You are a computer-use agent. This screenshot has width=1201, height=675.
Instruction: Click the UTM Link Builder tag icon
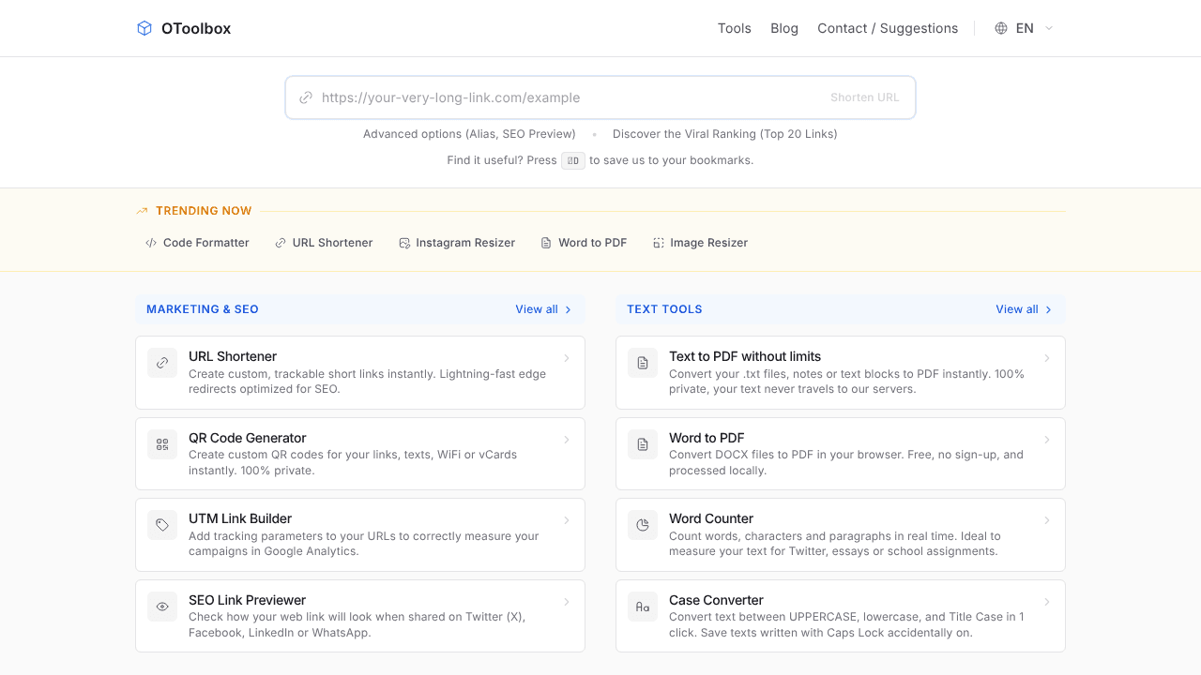(162, 525)
